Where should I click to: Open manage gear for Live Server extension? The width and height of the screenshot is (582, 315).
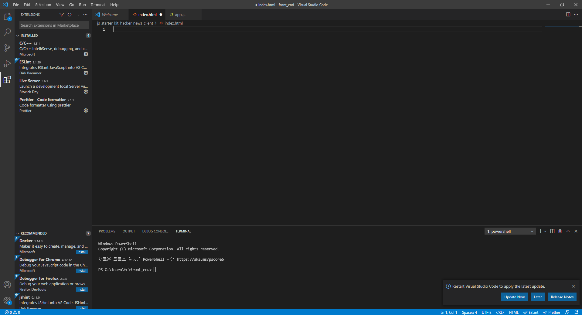[86, 92]
